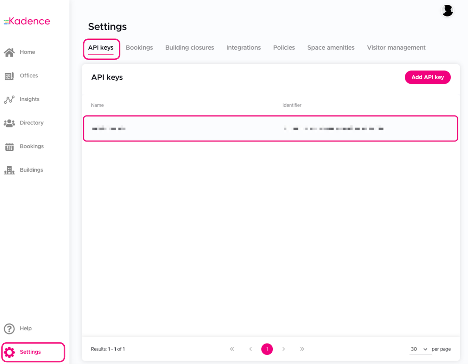Open the existing API key row

(270, 129)
